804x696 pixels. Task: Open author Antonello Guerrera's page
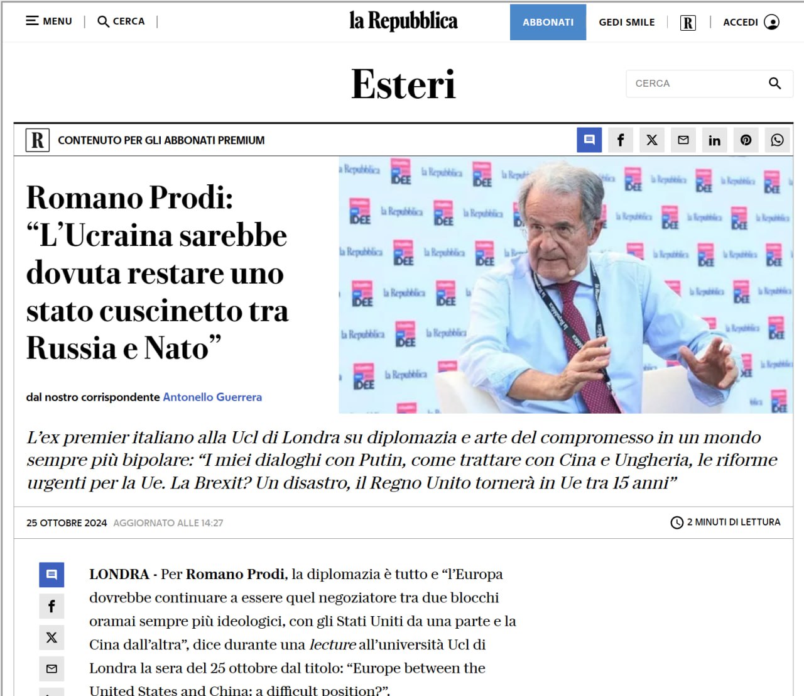coord(212,397)
